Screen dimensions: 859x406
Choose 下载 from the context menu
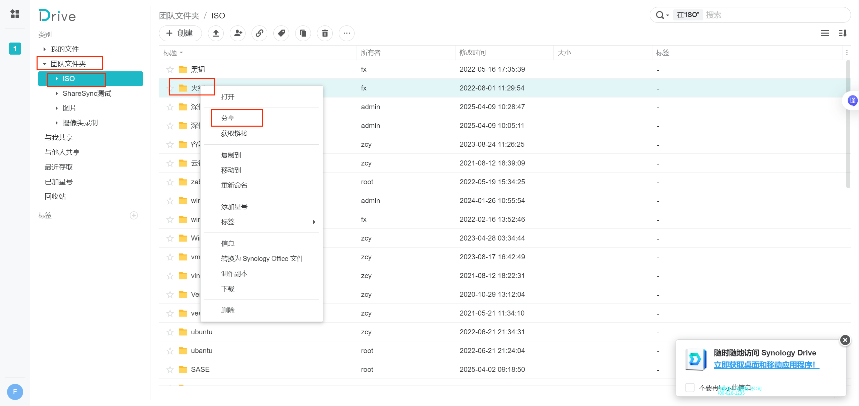228,289
